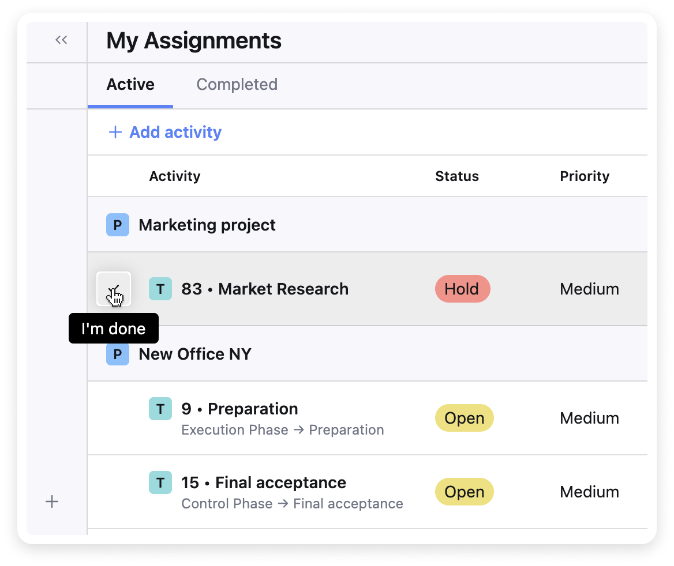Click Medium priority for Market Research
Image resolution: width=674 pixels, height=566 pixels.
click(x=589, y=289)
